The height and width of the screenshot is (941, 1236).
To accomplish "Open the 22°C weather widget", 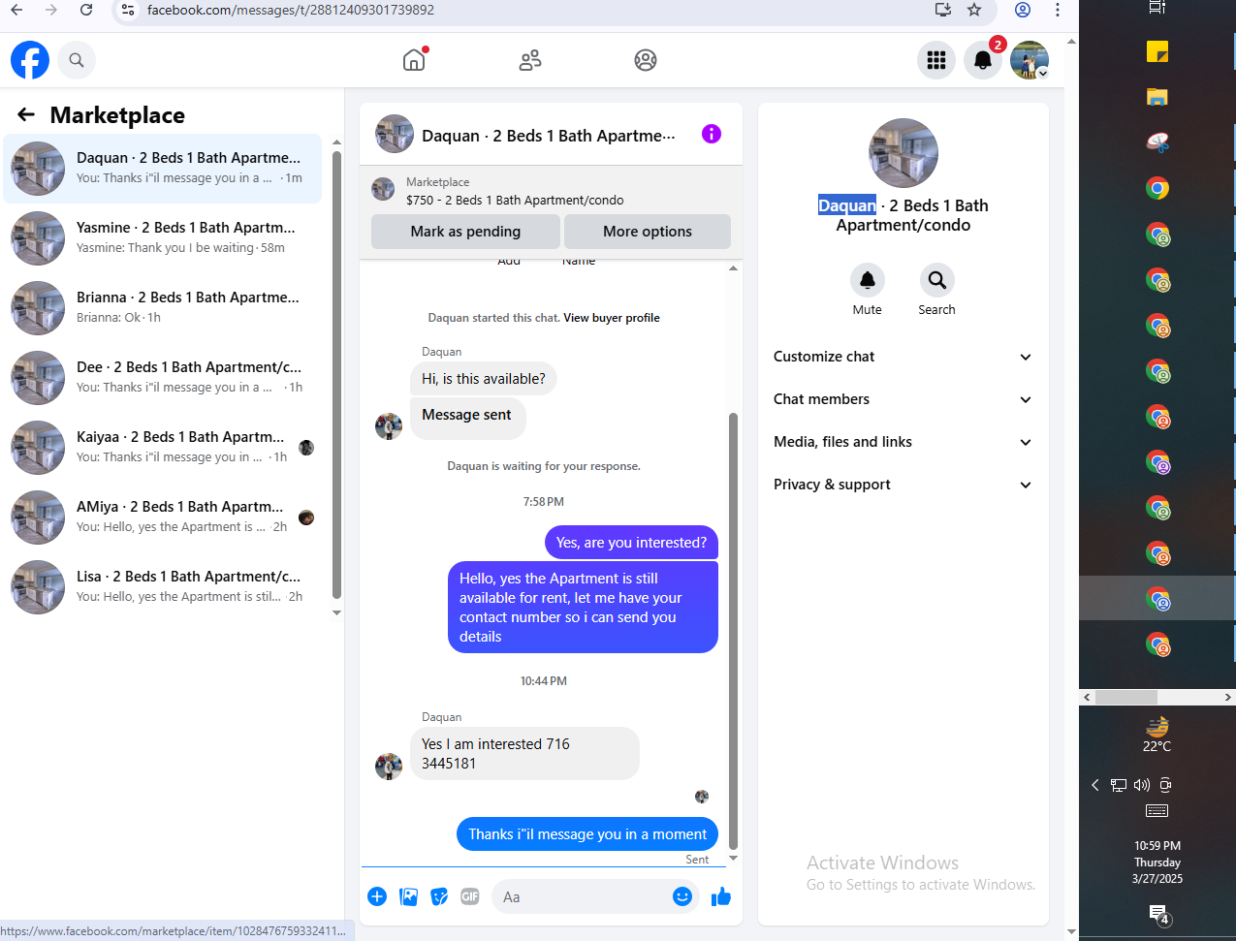I will 1157,735.
